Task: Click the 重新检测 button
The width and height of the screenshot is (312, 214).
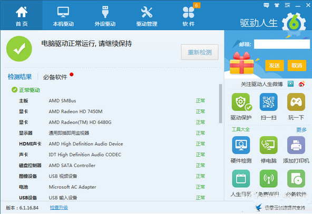Action: [200, 52]
